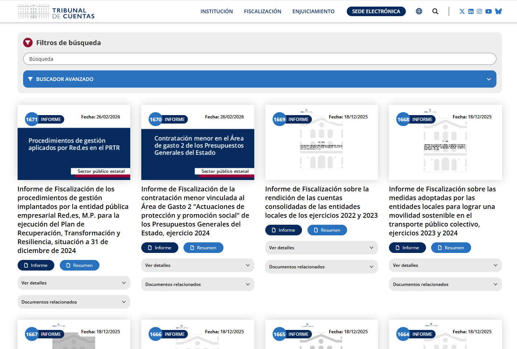Image resolution: width=517 pixels, height=349 pixels.
Task: Expand the Buscador Avanzado panel
Action: (x=259, y=79)
